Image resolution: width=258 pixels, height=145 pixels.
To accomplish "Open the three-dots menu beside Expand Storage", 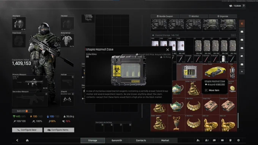I will tap(233, 35).
